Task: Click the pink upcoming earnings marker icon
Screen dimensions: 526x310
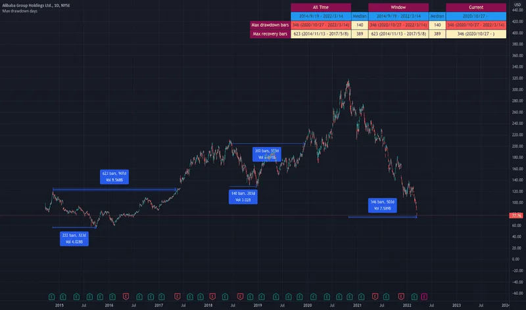Action: pos(423,297)
